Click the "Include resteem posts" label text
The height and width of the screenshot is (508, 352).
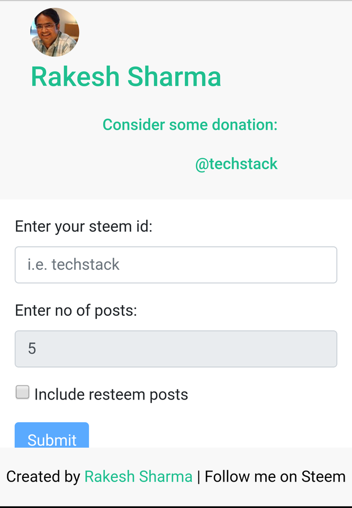pos(111,394)
